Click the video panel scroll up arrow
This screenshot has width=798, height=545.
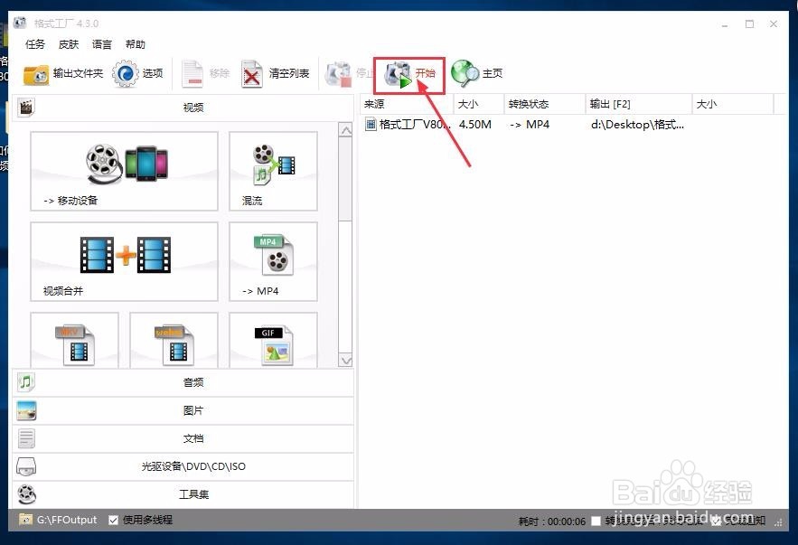pyautogui.click(x=345, y=130)
